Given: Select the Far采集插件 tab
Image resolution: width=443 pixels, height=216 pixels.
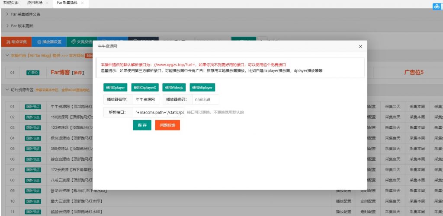Looking at the screenshot, I should tap(67, 3).
